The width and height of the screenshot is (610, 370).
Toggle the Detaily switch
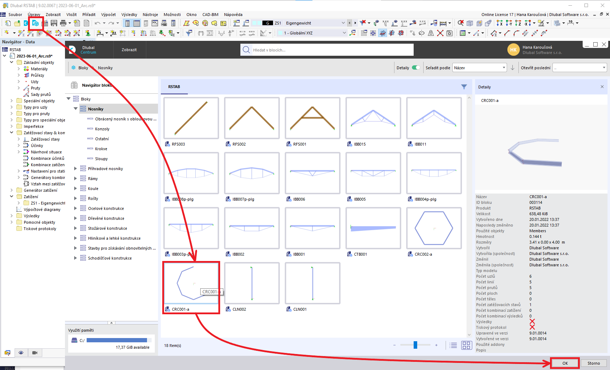pos(416,68)
